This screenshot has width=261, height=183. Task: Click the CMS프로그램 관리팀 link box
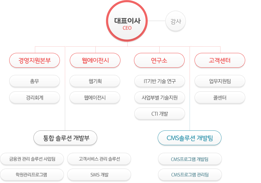(190, 174)
